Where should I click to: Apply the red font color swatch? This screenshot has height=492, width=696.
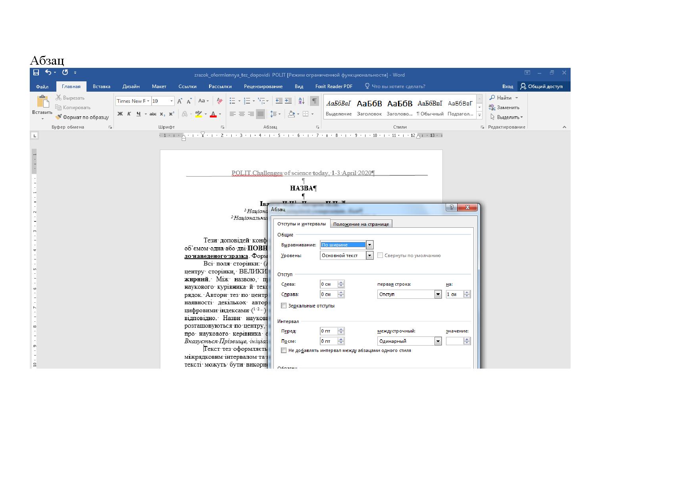[x=213, y=114]
